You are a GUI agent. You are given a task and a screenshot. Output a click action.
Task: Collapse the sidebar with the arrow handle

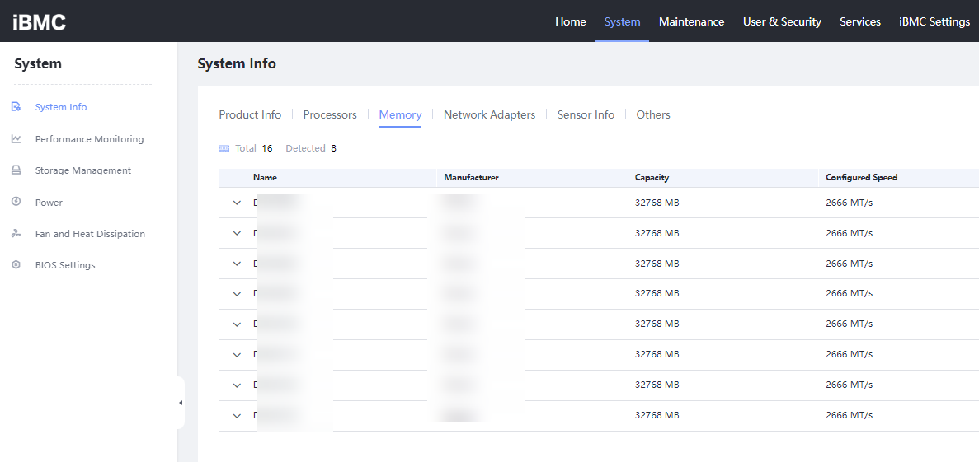tap(181, 403)
